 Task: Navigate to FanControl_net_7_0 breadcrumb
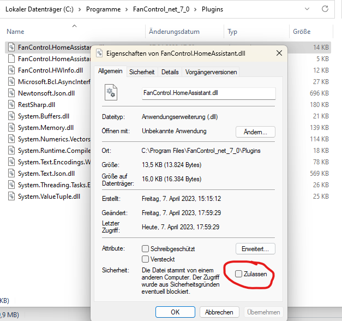click(x=161, y=9)
